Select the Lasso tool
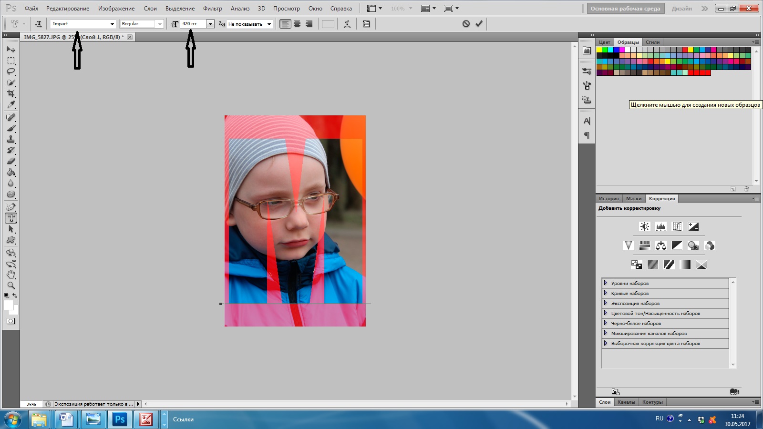The width and height of the screenshot is (763, 429). [x=11, y=71]
